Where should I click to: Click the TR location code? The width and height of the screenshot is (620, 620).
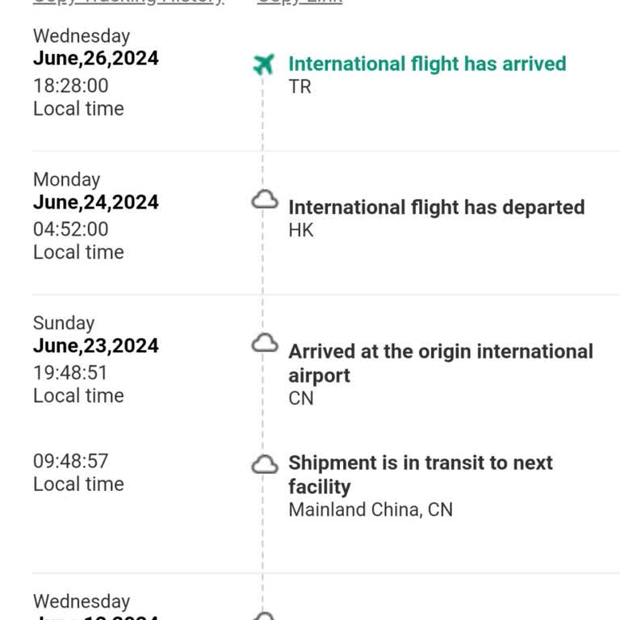point(300,86)
